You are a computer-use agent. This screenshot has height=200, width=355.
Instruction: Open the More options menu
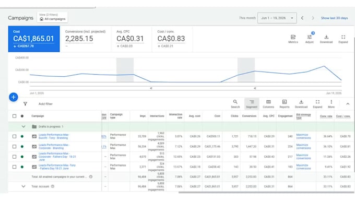(331, 104)
